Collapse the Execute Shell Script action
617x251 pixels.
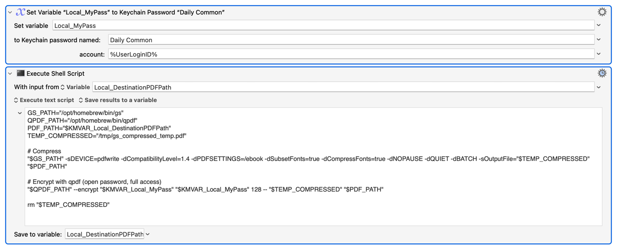click(x=10, y=74)
